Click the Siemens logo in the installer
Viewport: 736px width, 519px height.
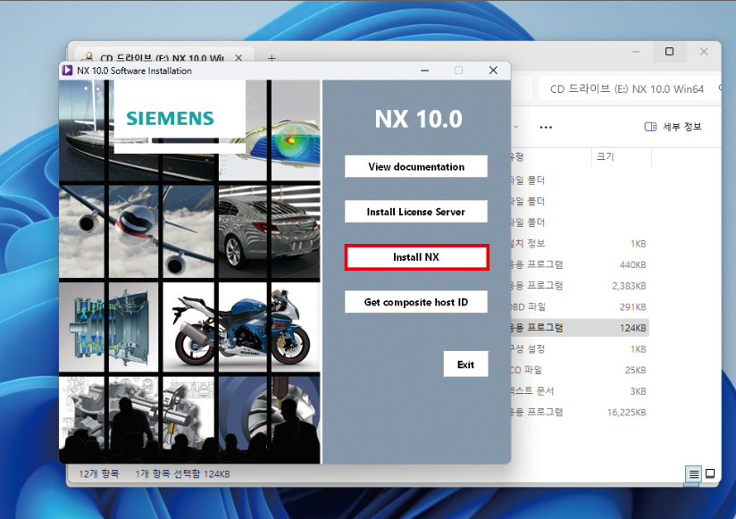(x=170, y=118)
